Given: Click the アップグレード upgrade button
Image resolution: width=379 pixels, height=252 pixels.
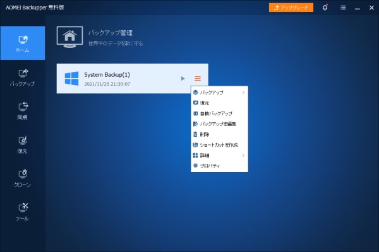Looking at the screenshot, I should pyautogui.click(x=291, y=8).
